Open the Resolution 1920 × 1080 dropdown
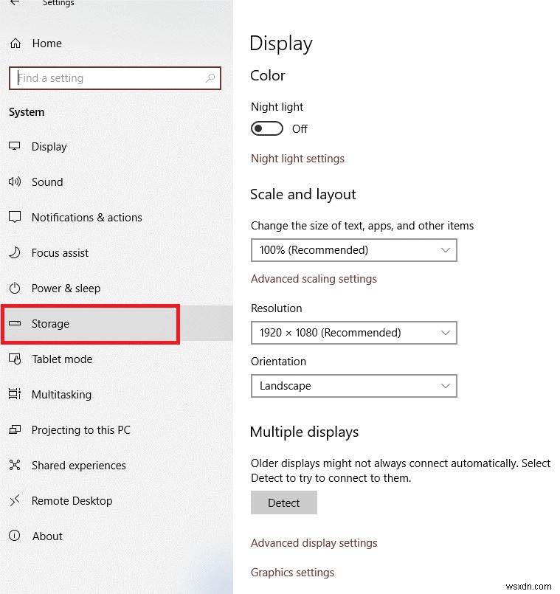Screen dimensions: 560x594 [354, 333]
